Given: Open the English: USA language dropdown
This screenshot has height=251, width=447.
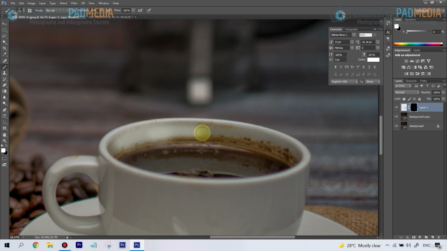Looking at the screenshot, I should click(344, 82).
